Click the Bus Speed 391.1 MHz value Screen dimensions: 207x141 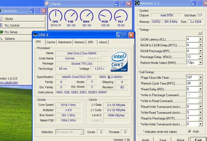click(x=68, y=115)
